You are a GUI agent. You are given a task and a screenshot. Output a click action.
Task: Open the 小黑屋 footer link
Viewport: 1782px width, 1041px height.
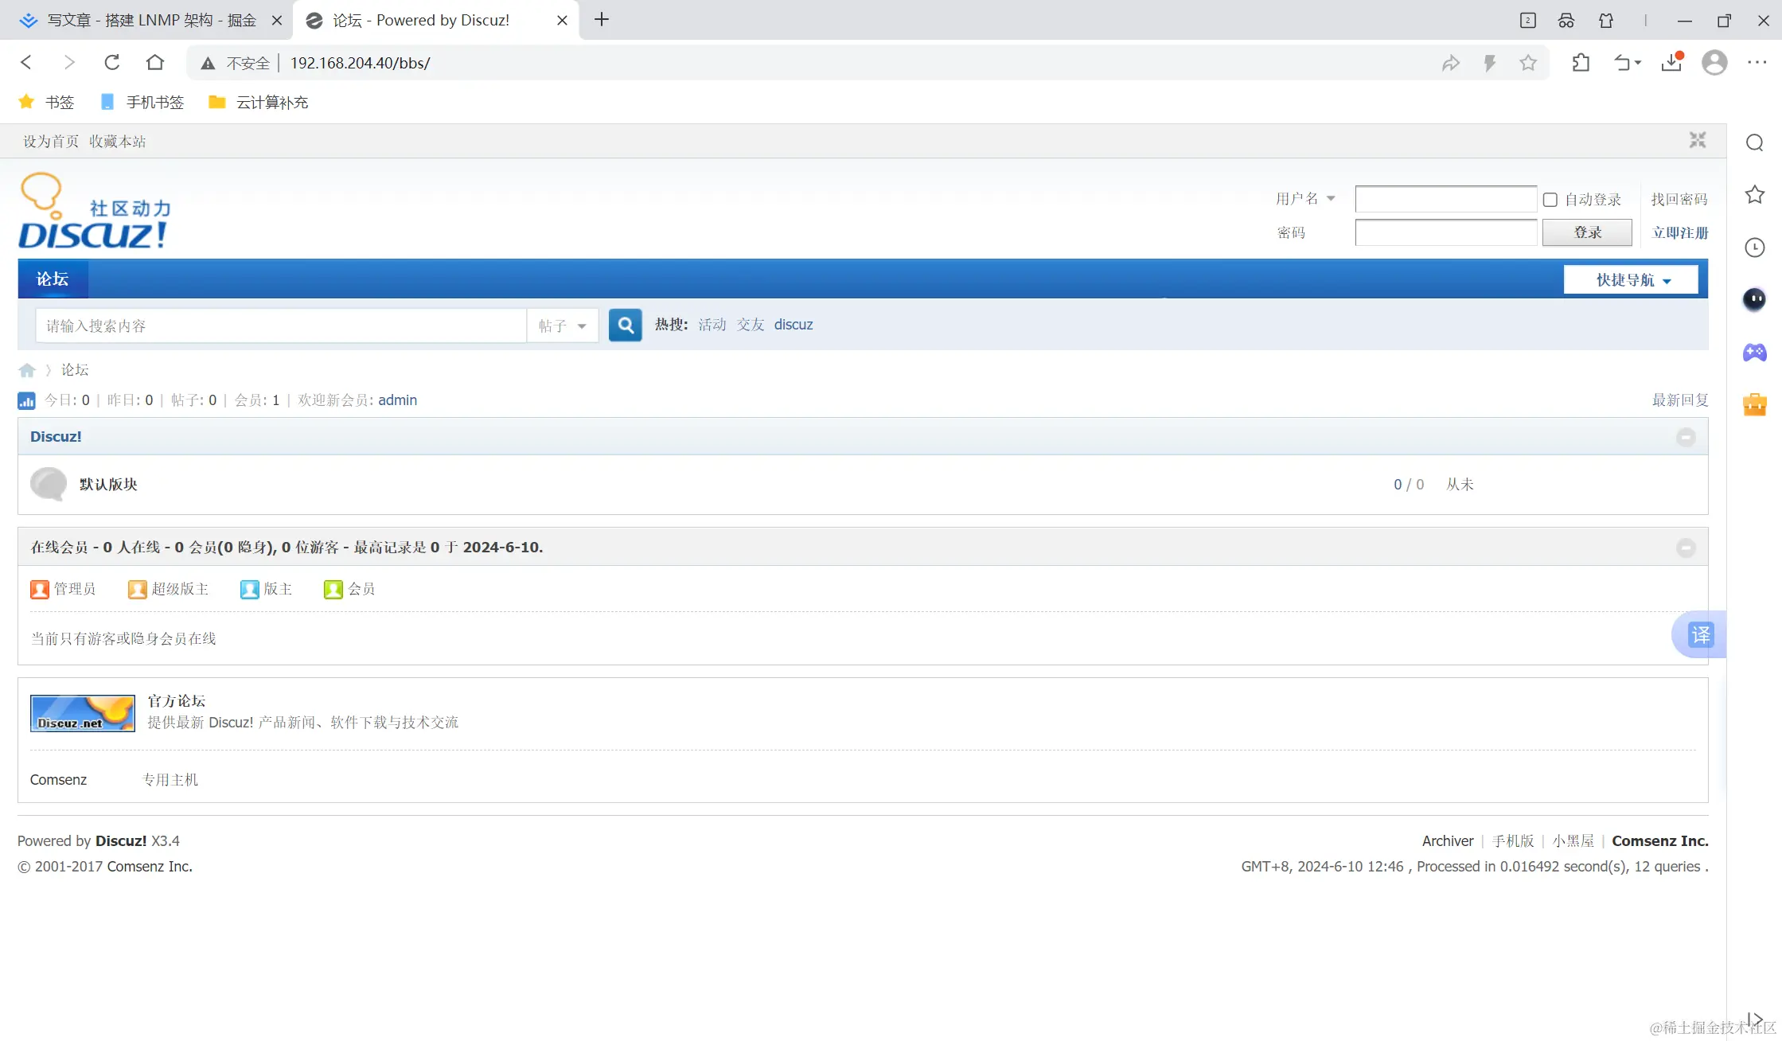pyautogui.click(x=1573, y=841)
